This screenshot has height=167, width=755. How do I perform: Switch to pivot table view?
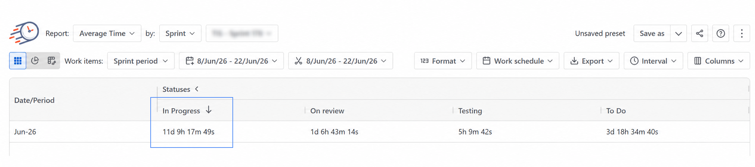pyautogui.click(x=51, y=61)
